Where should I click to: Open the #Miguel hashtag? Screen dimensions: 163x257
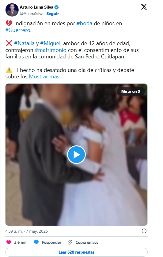point(50,43)
